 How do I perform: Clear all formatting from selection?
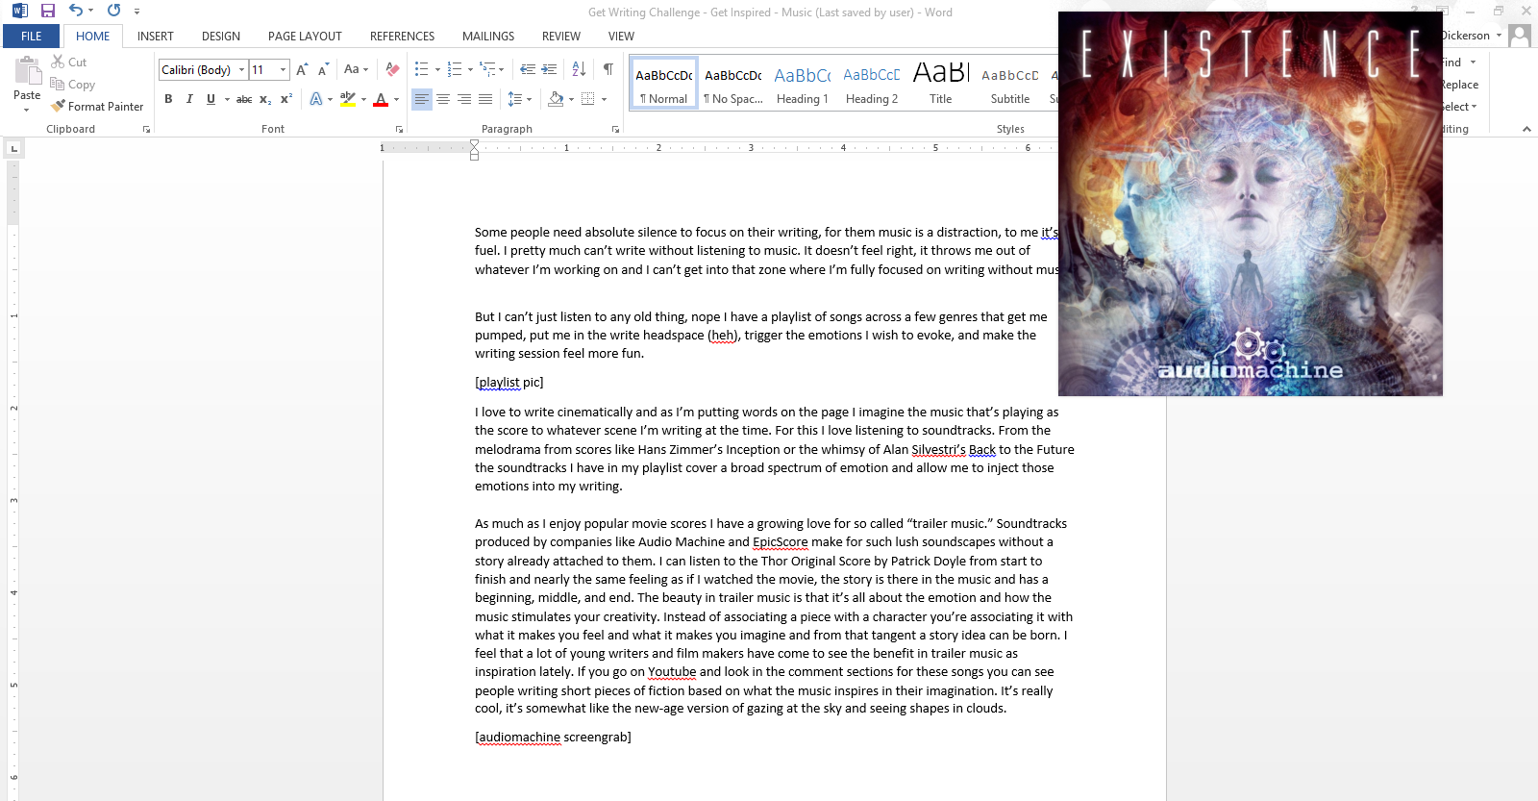(x=392, y=69)
